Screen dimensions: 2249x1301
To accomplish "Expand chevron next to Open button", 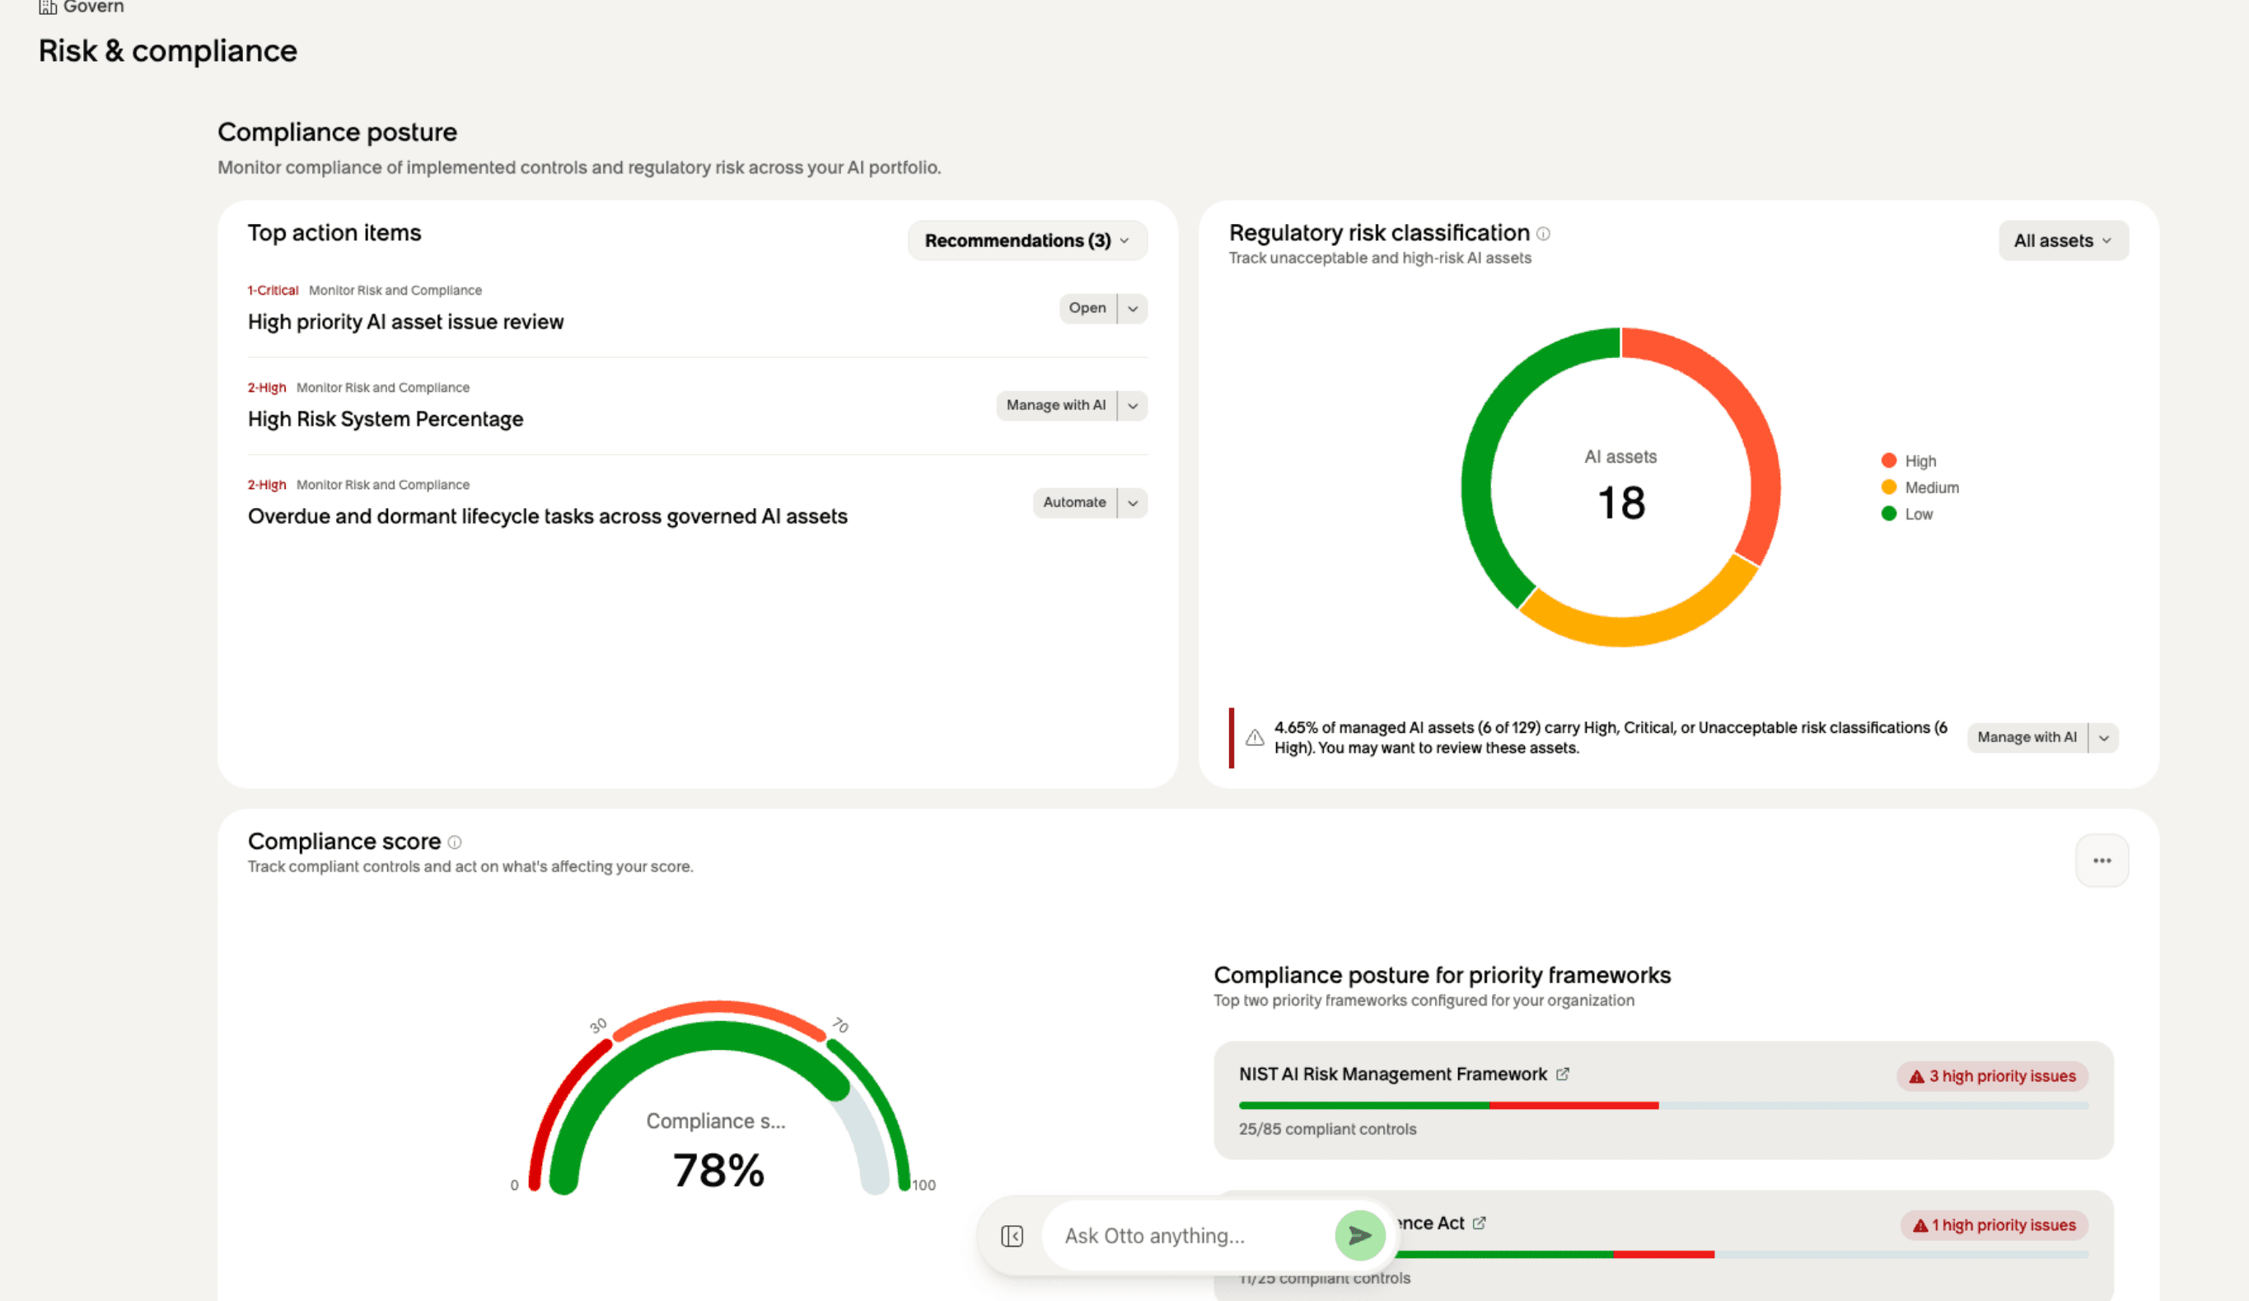I will point(1133,309).
